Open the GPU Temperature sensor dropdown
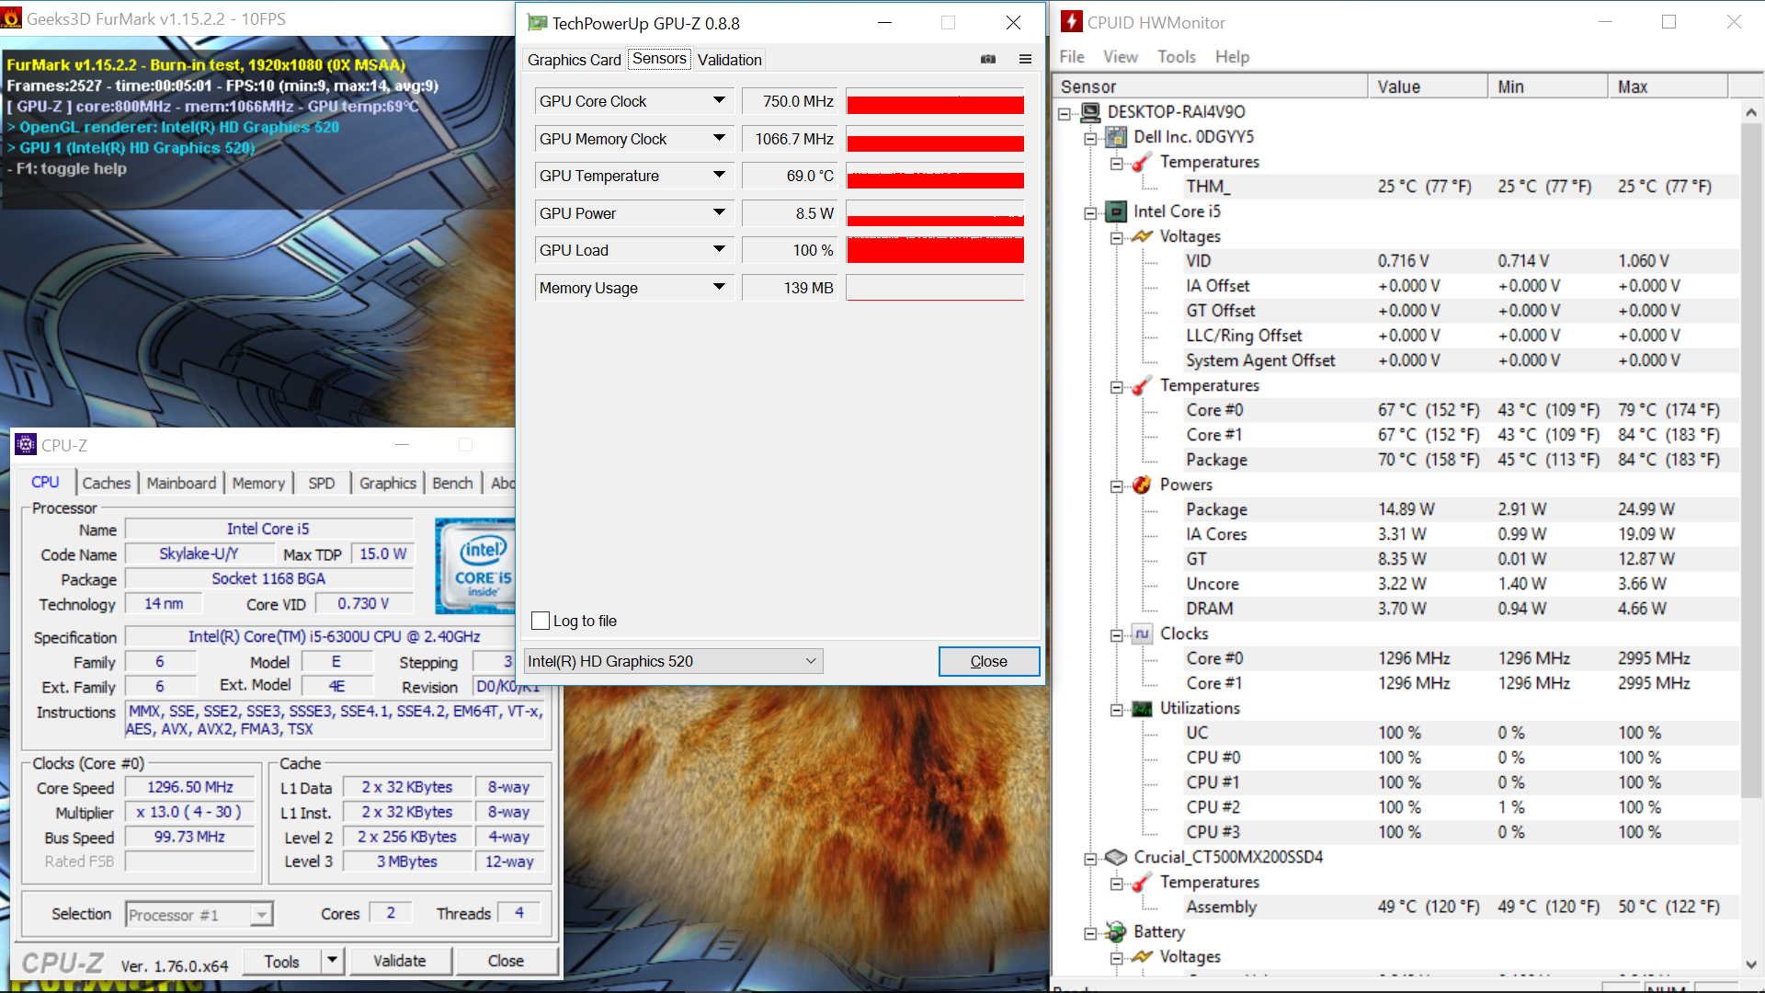 pyautogui.click(x=719, y=176)
